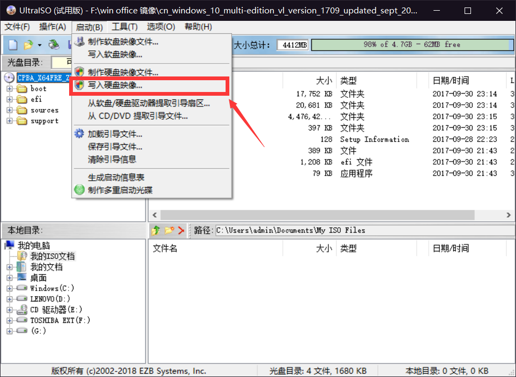This screenshot has height=377, width=516.
Task: Create new folder in local directory
Action: coord(169,230)
